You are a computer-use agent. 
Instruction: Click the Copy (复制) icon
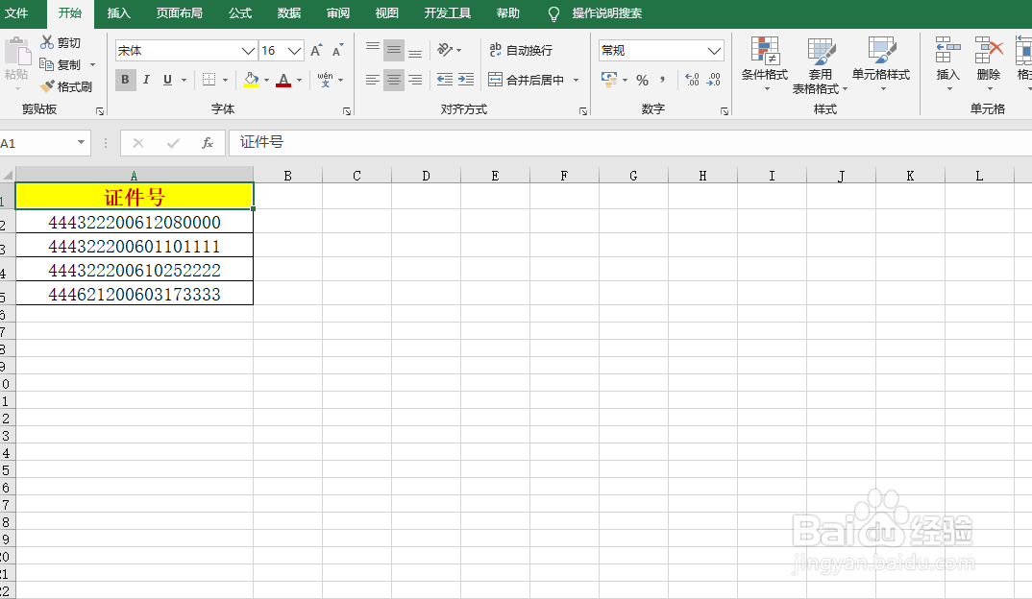[47, 64]
